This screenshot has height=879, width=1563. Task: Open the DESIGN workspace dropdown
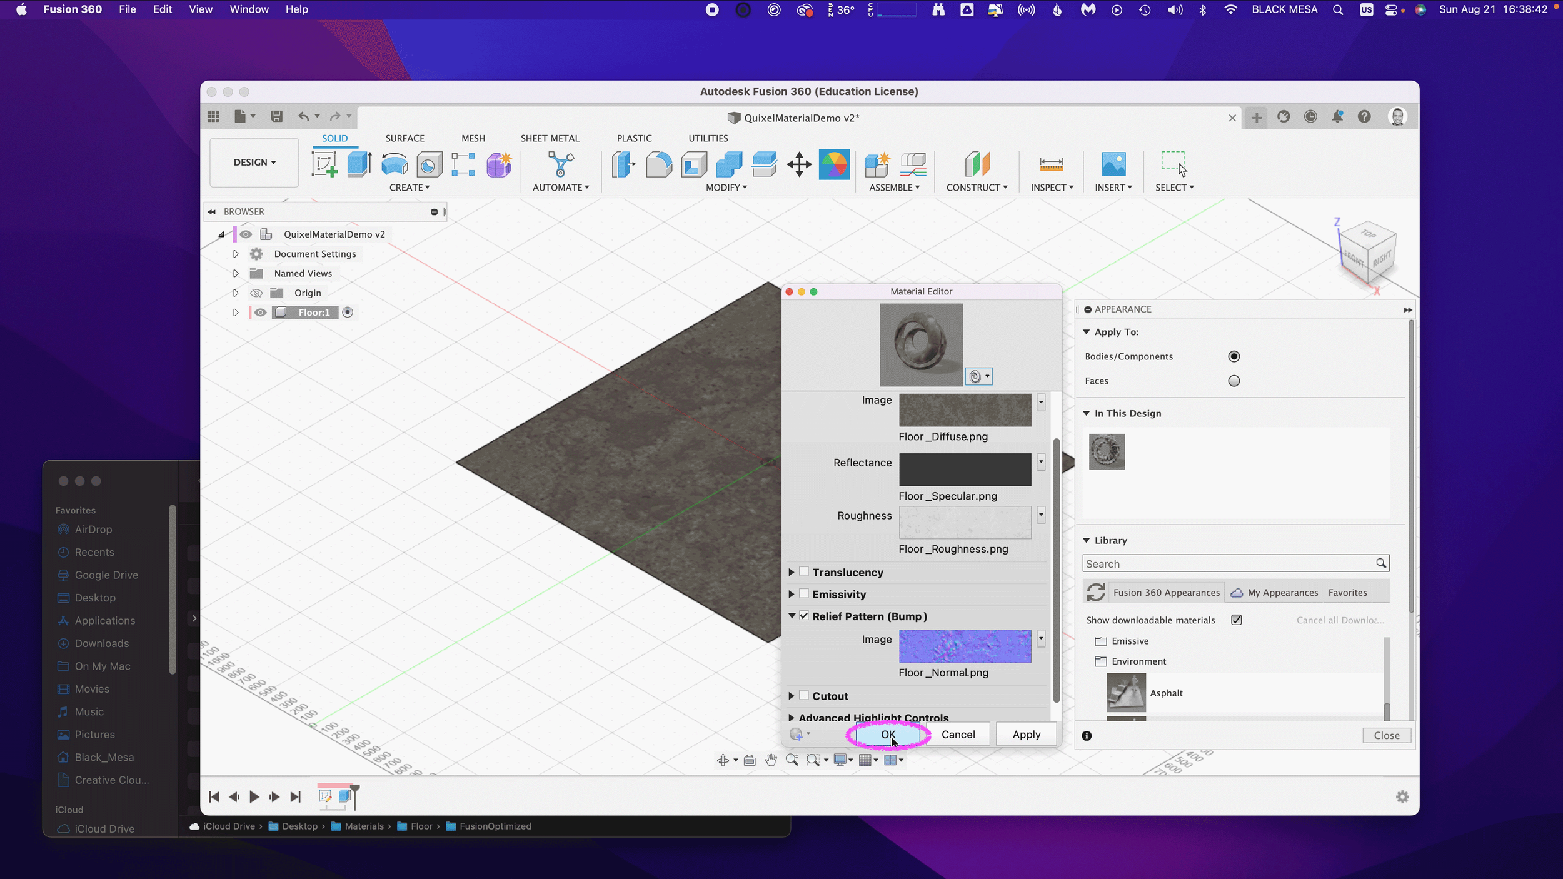tap(254, 163)
